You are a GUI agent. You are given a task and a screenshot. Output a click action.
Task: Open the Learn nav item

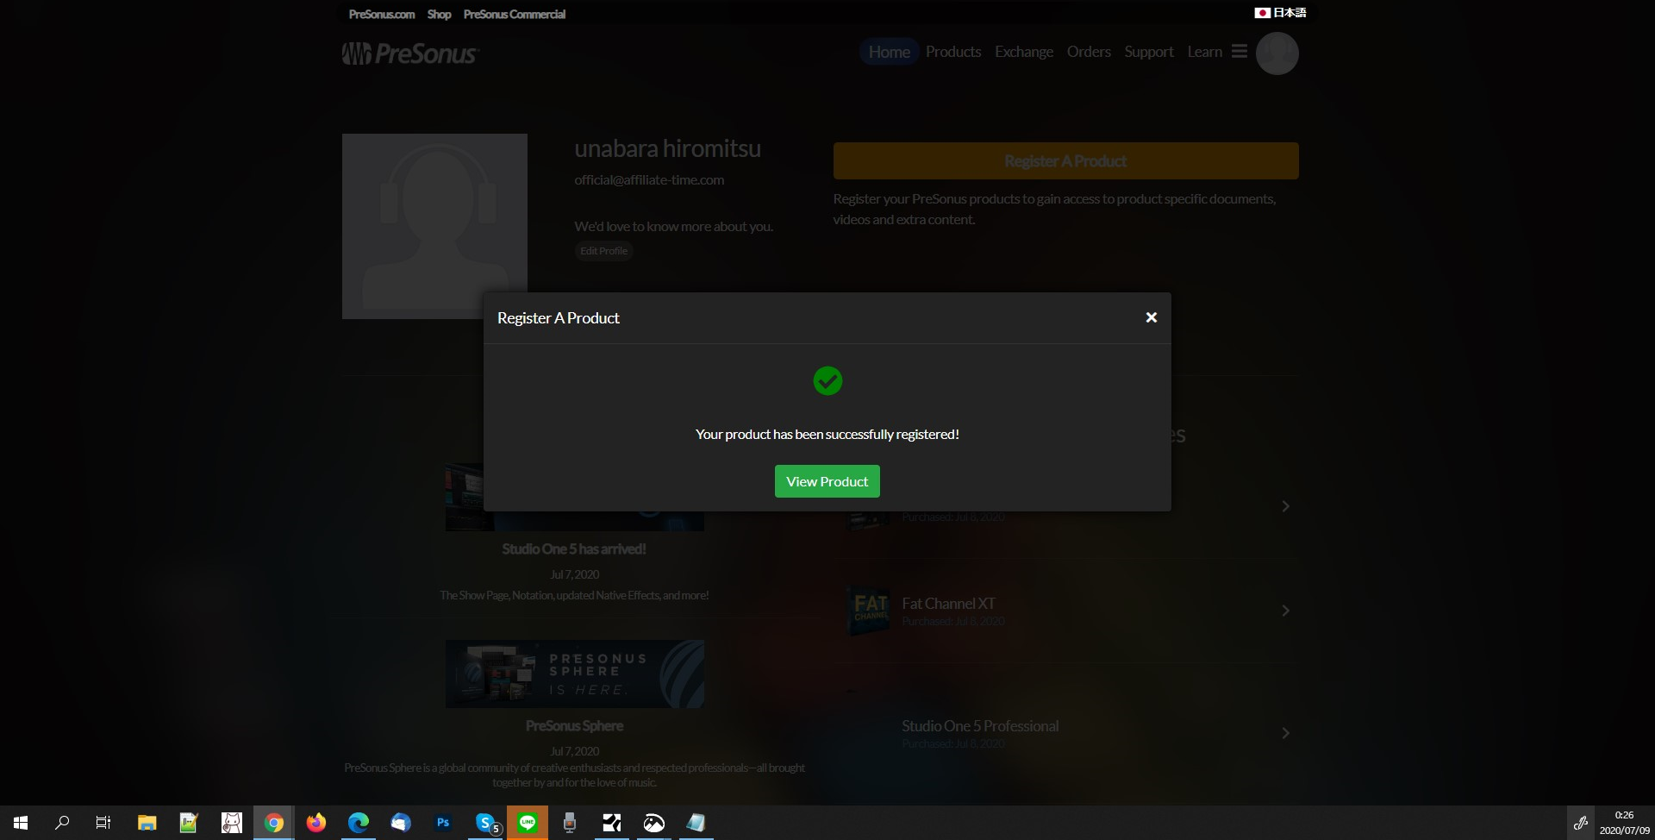(1204, 52)
